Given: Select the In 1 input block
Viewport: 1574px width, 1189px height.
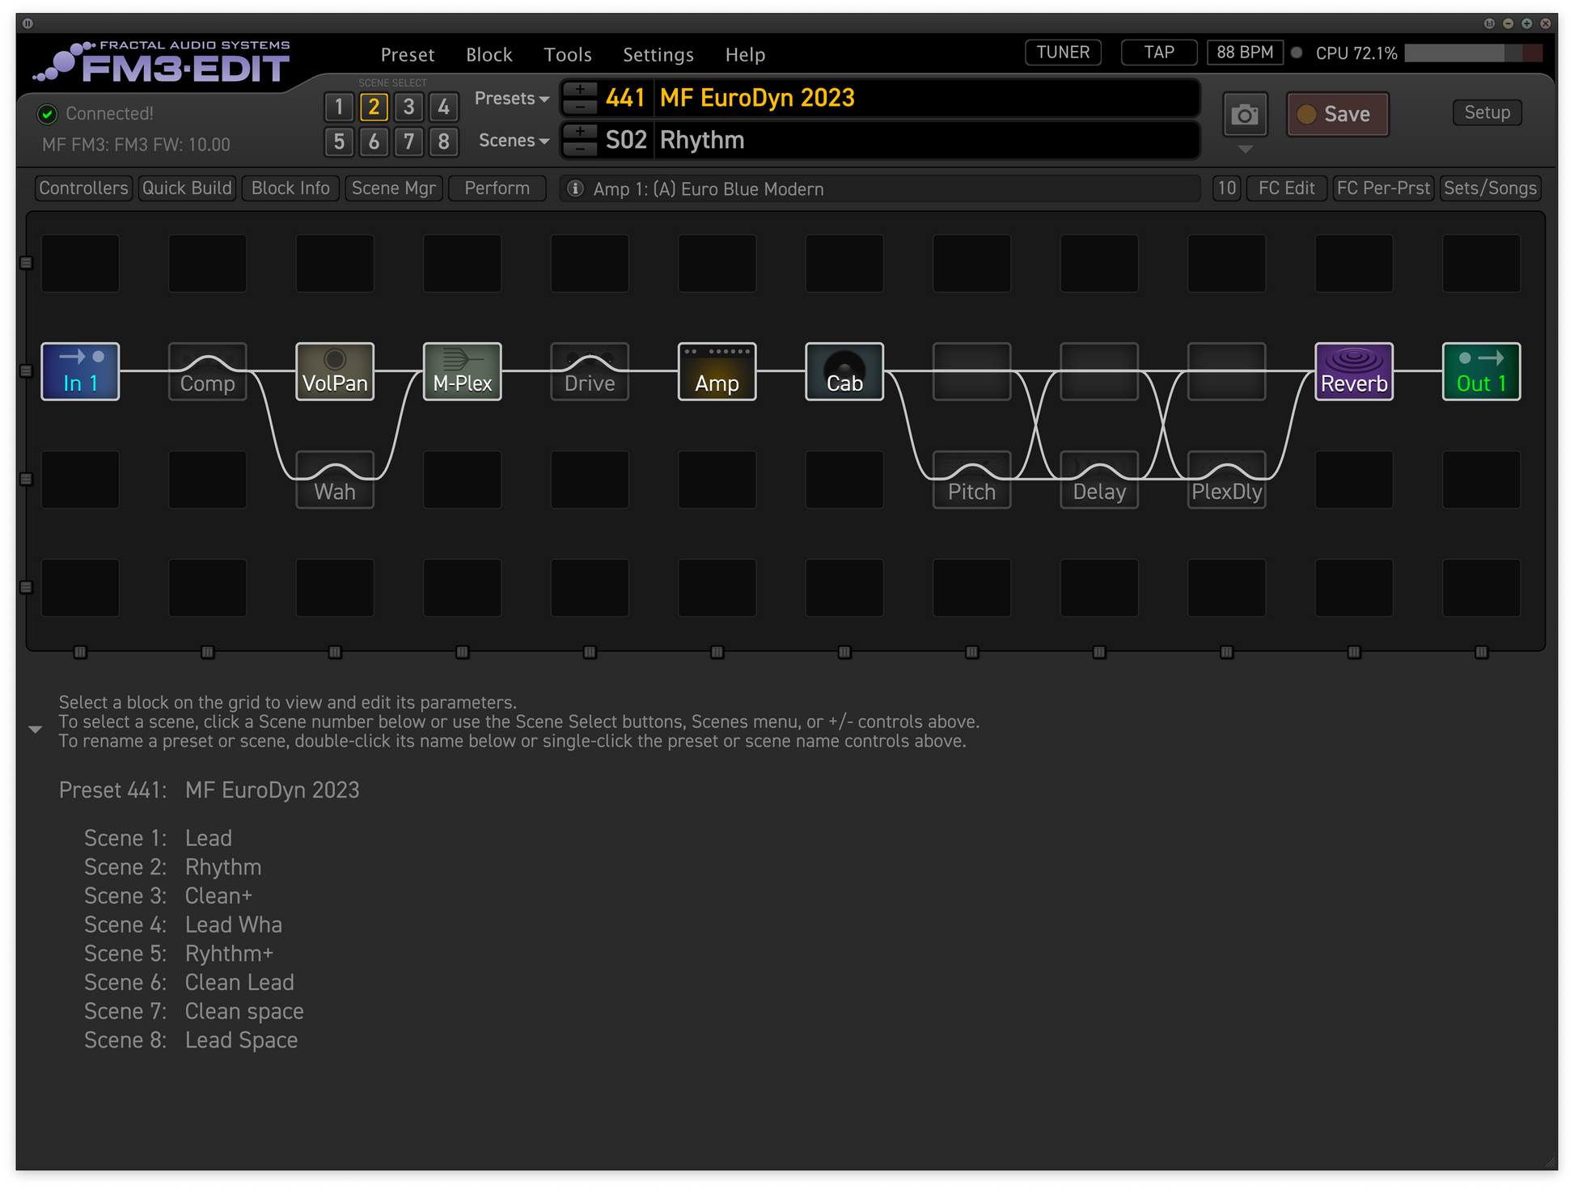Looking at the screenshot, I should (x=80, y=371).
